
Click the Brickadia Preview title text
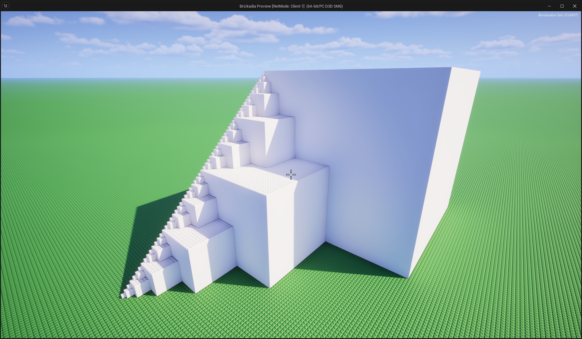point(291,6)
